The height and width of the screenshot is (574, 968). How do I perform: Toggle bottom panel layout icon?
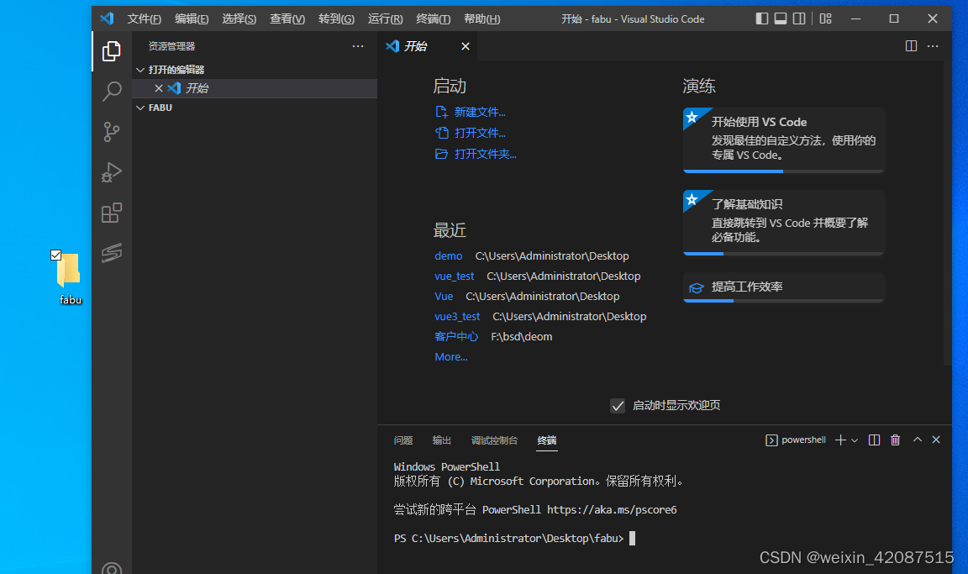[781, 18]
